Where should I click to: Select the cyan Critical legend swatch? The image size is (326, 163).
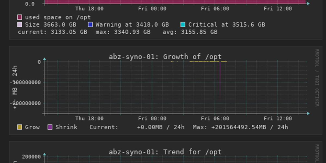tap(183, 25)
